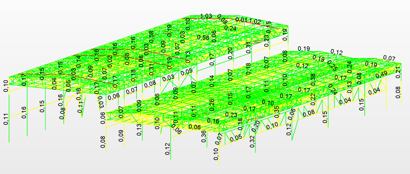Click the 0,32 column label
The width and height of the screenshot is (410, 174).
(252, 142)
